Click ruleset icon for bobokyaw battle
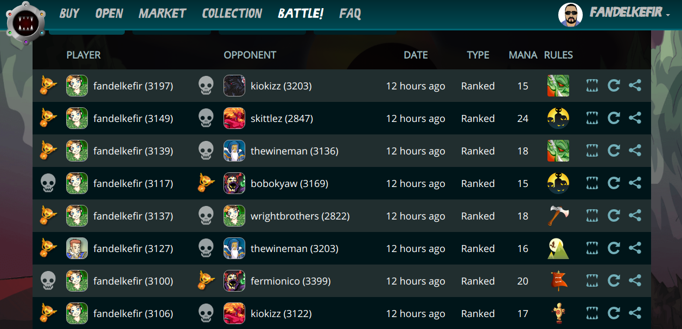 click(558, 183)
